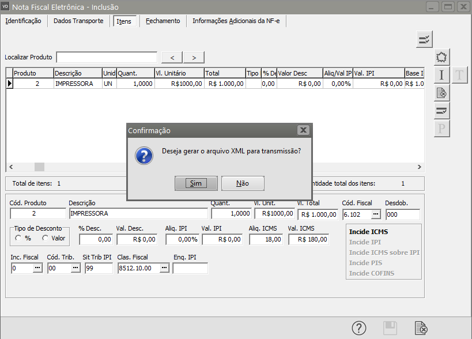Click the 'I' button on right toolbar
Viewport: 472px width, 339px height.
(x=441, y=75)
